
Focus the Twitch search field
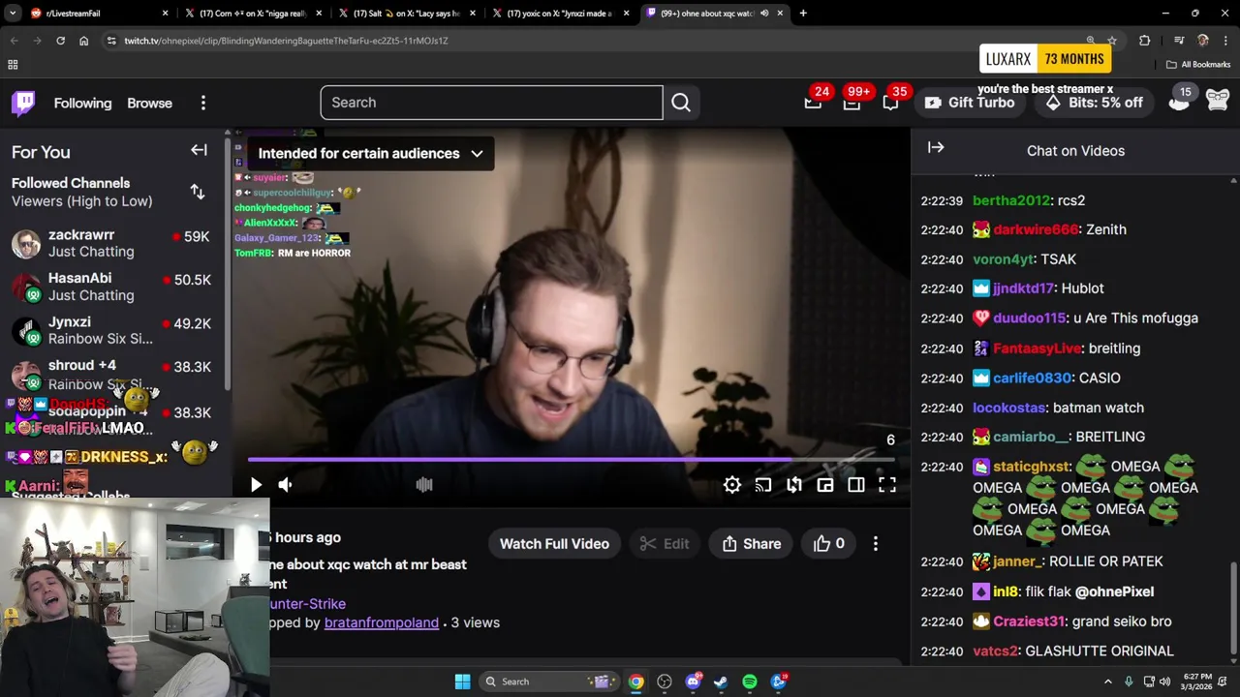tap(491, 103)
